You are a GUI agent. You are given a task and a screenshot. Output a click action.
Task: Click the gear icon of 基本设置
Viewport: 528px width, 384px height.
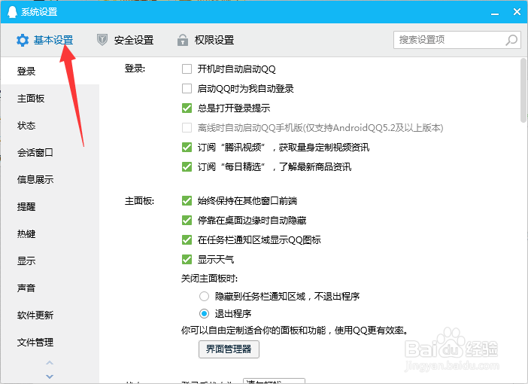[x=23, y=40]
